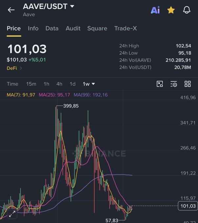This screenshot has width=198, height=223.
Task: Open the Square tab
Action: [97, 29]
